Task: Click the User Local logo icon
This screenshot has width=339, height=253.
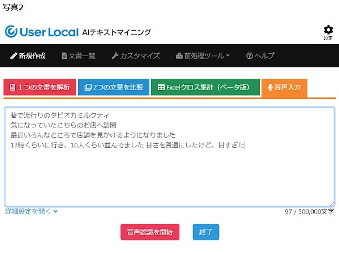Action: pos(11,32)
